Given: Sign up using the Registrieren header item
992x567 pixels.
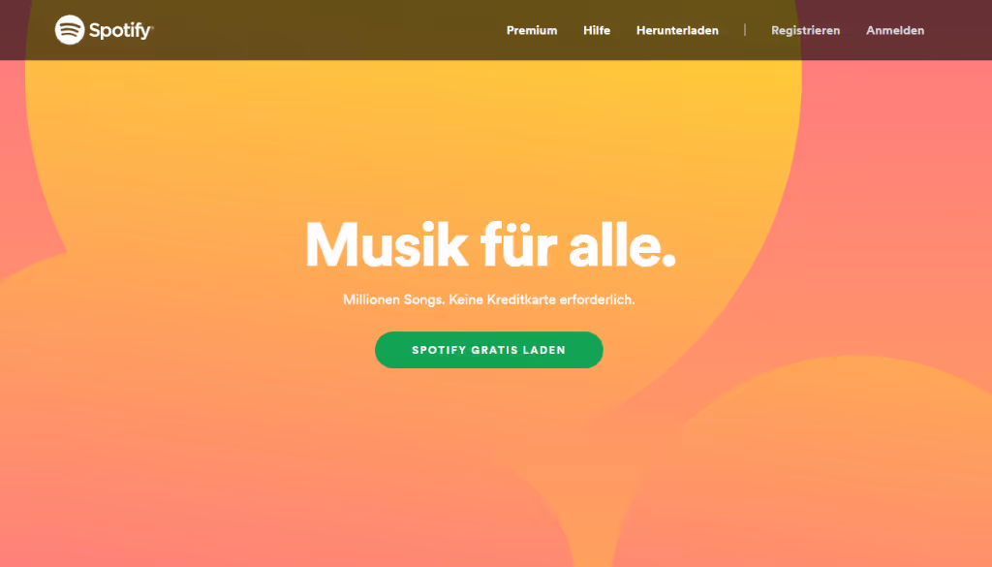Looking at the screenshot, I should 805,30.
